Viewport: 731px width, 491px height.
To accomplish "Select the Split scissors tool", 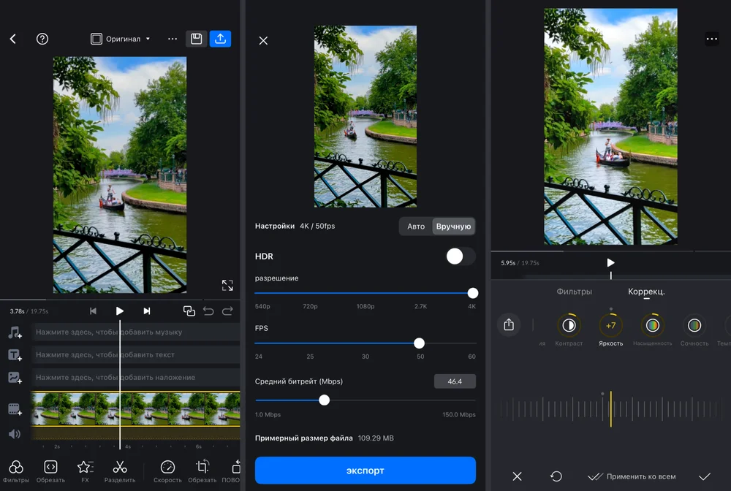I will (x=120, y=471).
